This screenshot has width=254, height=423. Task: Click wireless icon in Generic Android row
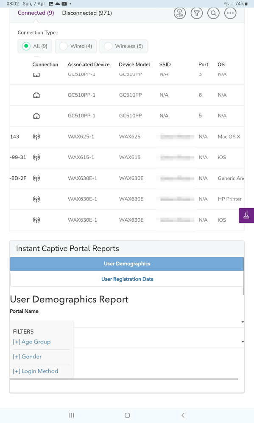(x=36, y=178)
